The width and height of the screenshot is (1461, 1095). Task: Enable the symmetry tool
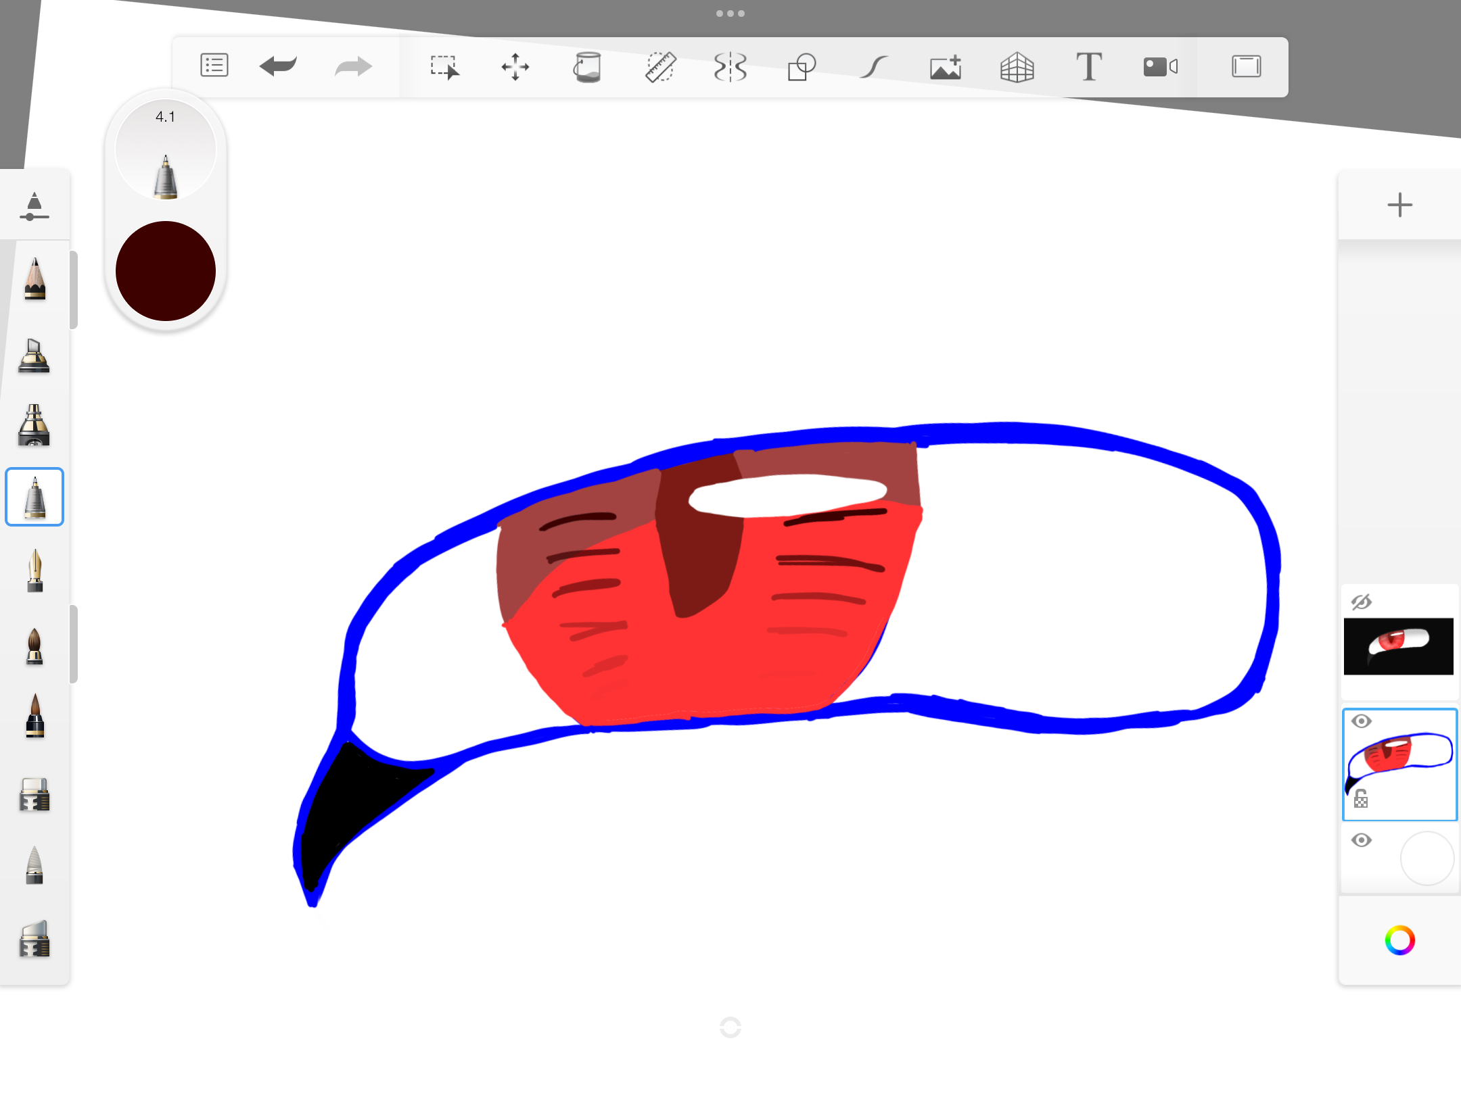730,66
